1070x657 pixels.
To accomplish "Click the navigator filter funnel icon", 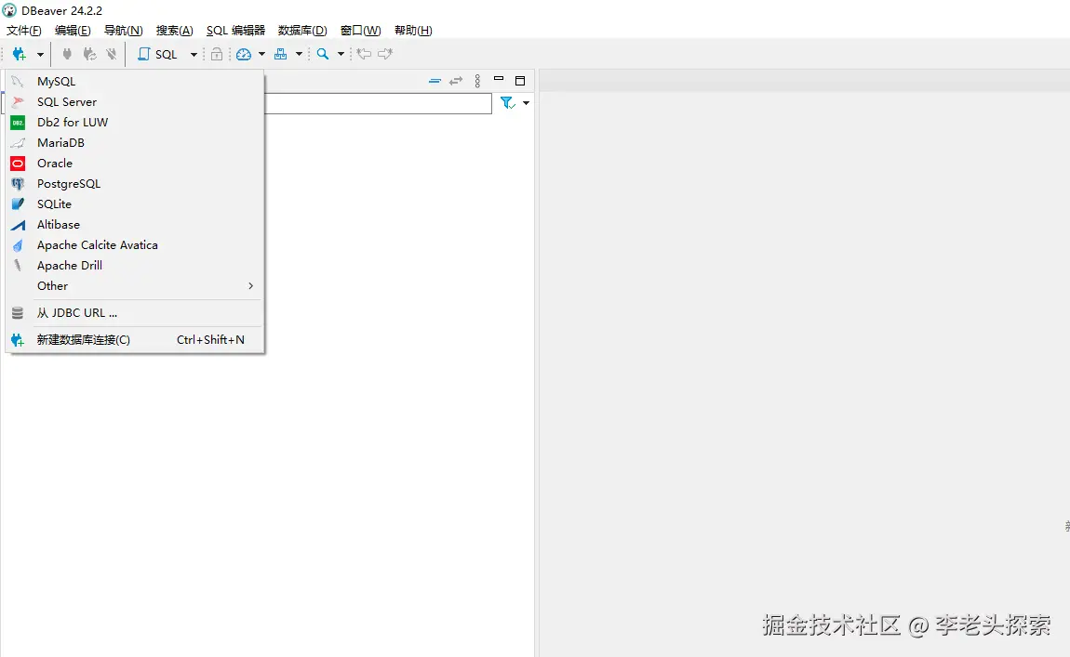I will pyautogui.click(x=508, y=103).
